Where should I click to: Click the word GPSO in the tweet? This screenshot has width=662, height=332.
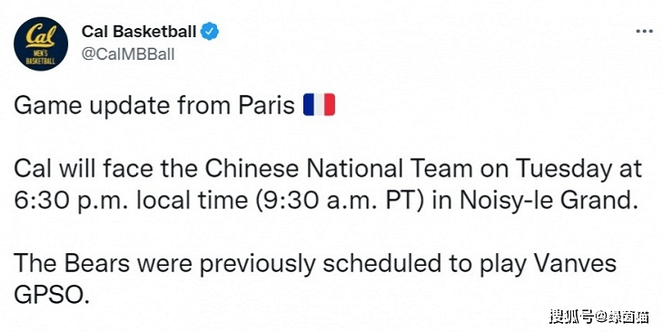click(x=52, y=296)
